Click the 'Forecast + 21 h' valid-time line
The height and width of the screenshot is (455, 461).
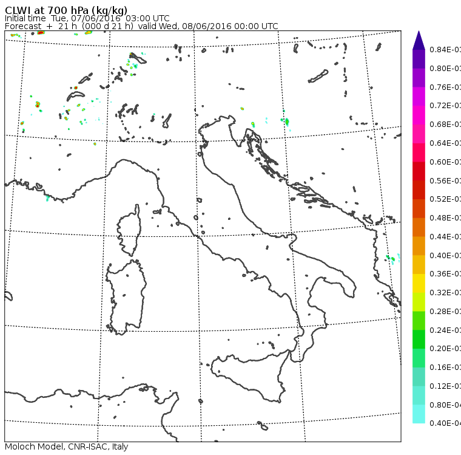click(x=141, y=26)
